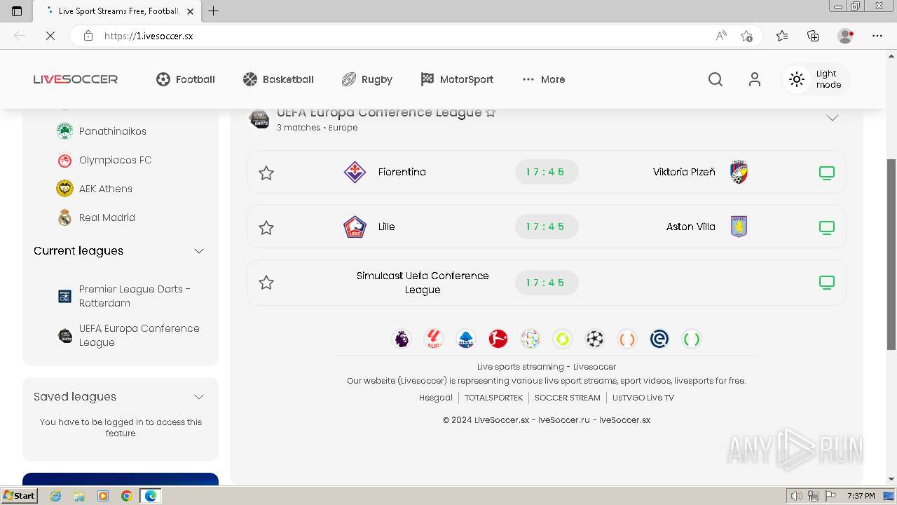The height and width of the screenshot is (505, 897).
Task: Open Chrome from taskbar
Action: (126, 496)
